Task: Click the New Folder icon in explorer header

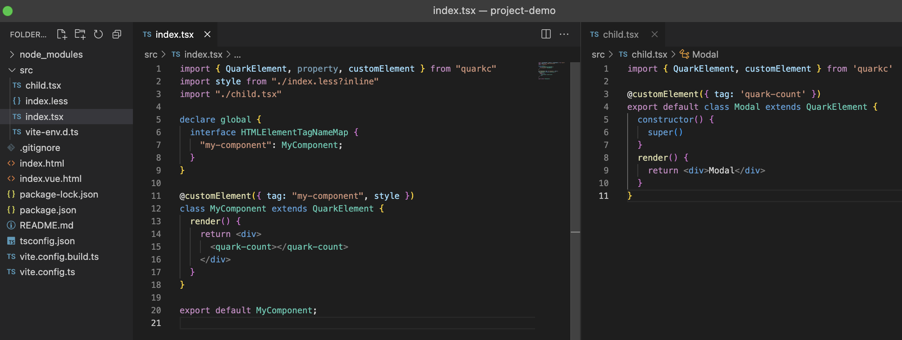Action: 80,34
